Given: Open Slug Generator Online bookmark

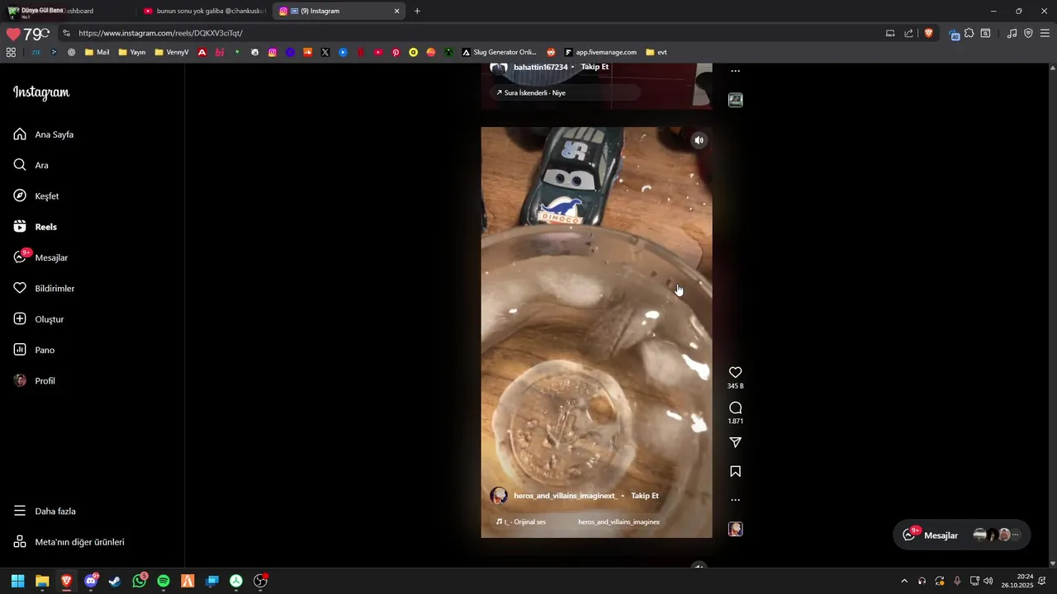Looking at the screenshot, I should tap(500, 52).
